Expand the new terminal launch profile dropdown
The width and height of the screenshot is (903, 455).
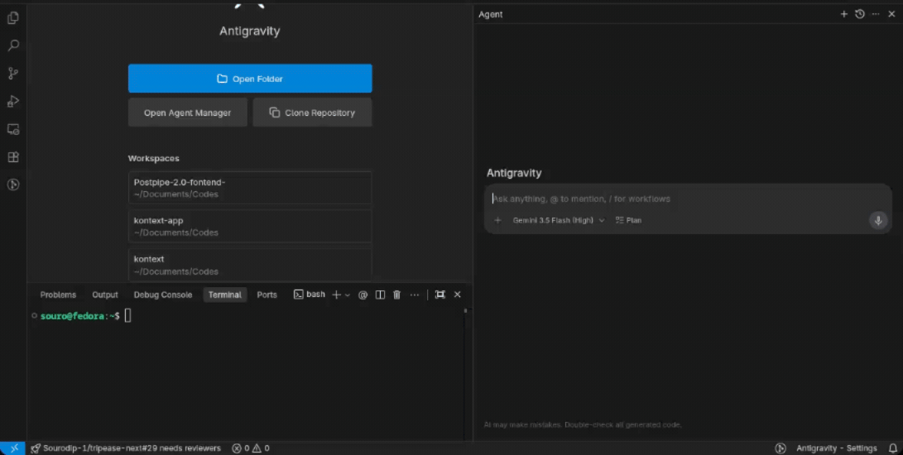tap(348, 295)
